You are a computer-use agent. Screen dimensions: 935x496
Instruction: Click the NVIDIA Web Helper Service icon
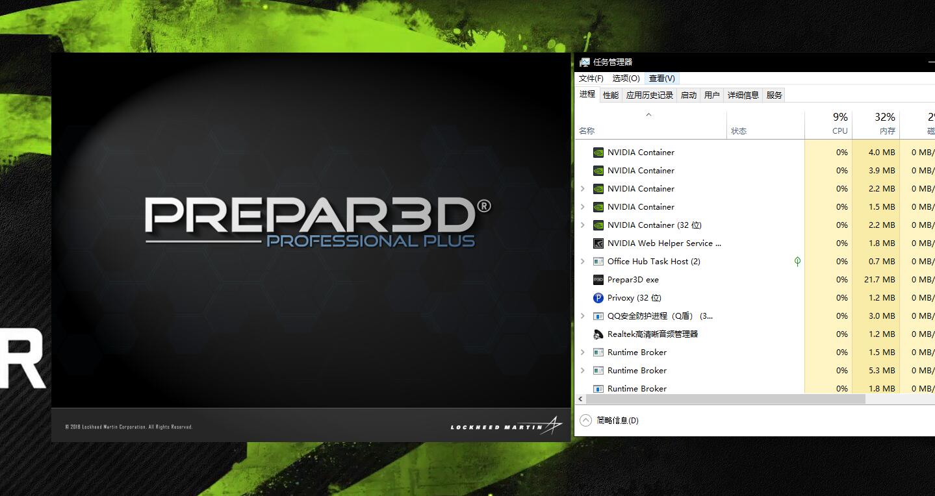point(598,243)
